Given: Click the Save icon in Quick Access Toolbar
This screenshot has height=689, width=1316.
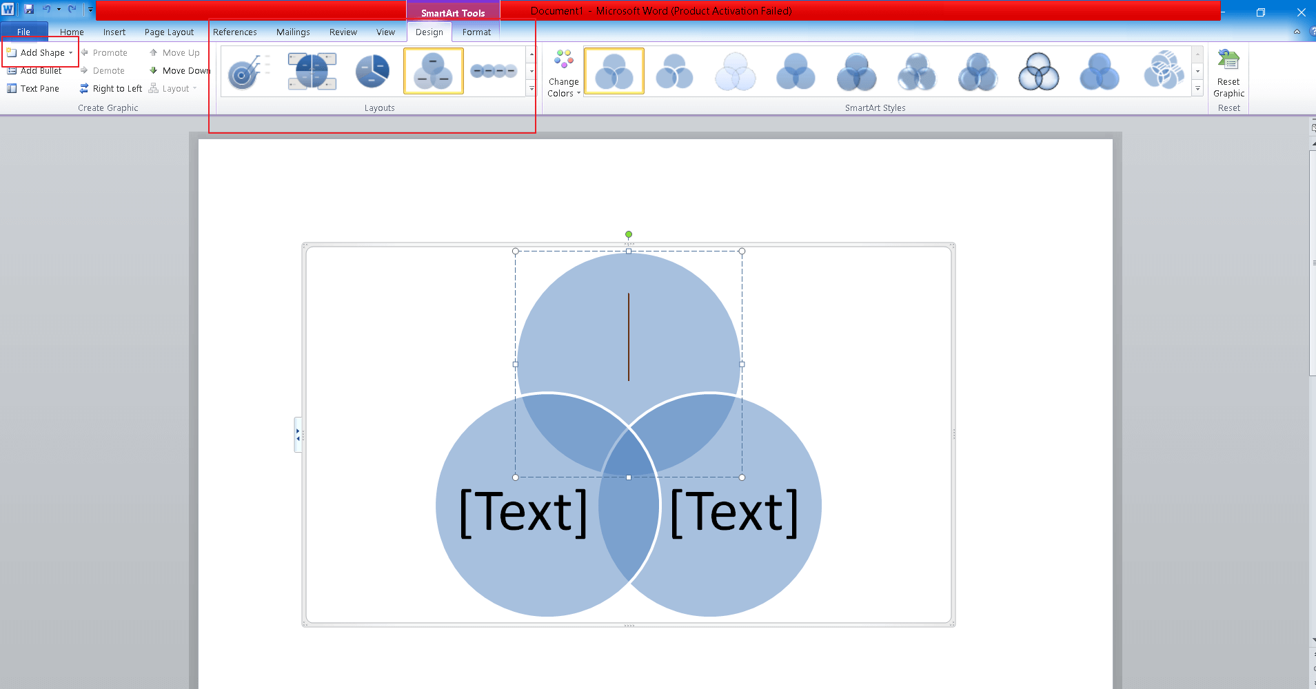Looking at the screenshot, I should (x=29, y=10).
